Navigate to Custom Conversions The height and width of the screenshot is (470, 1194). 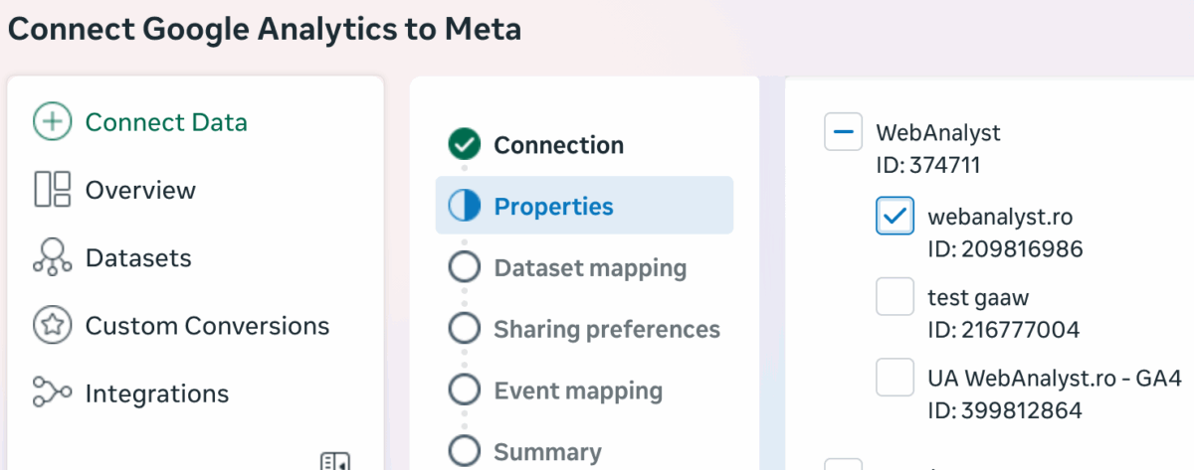(207, 325)
